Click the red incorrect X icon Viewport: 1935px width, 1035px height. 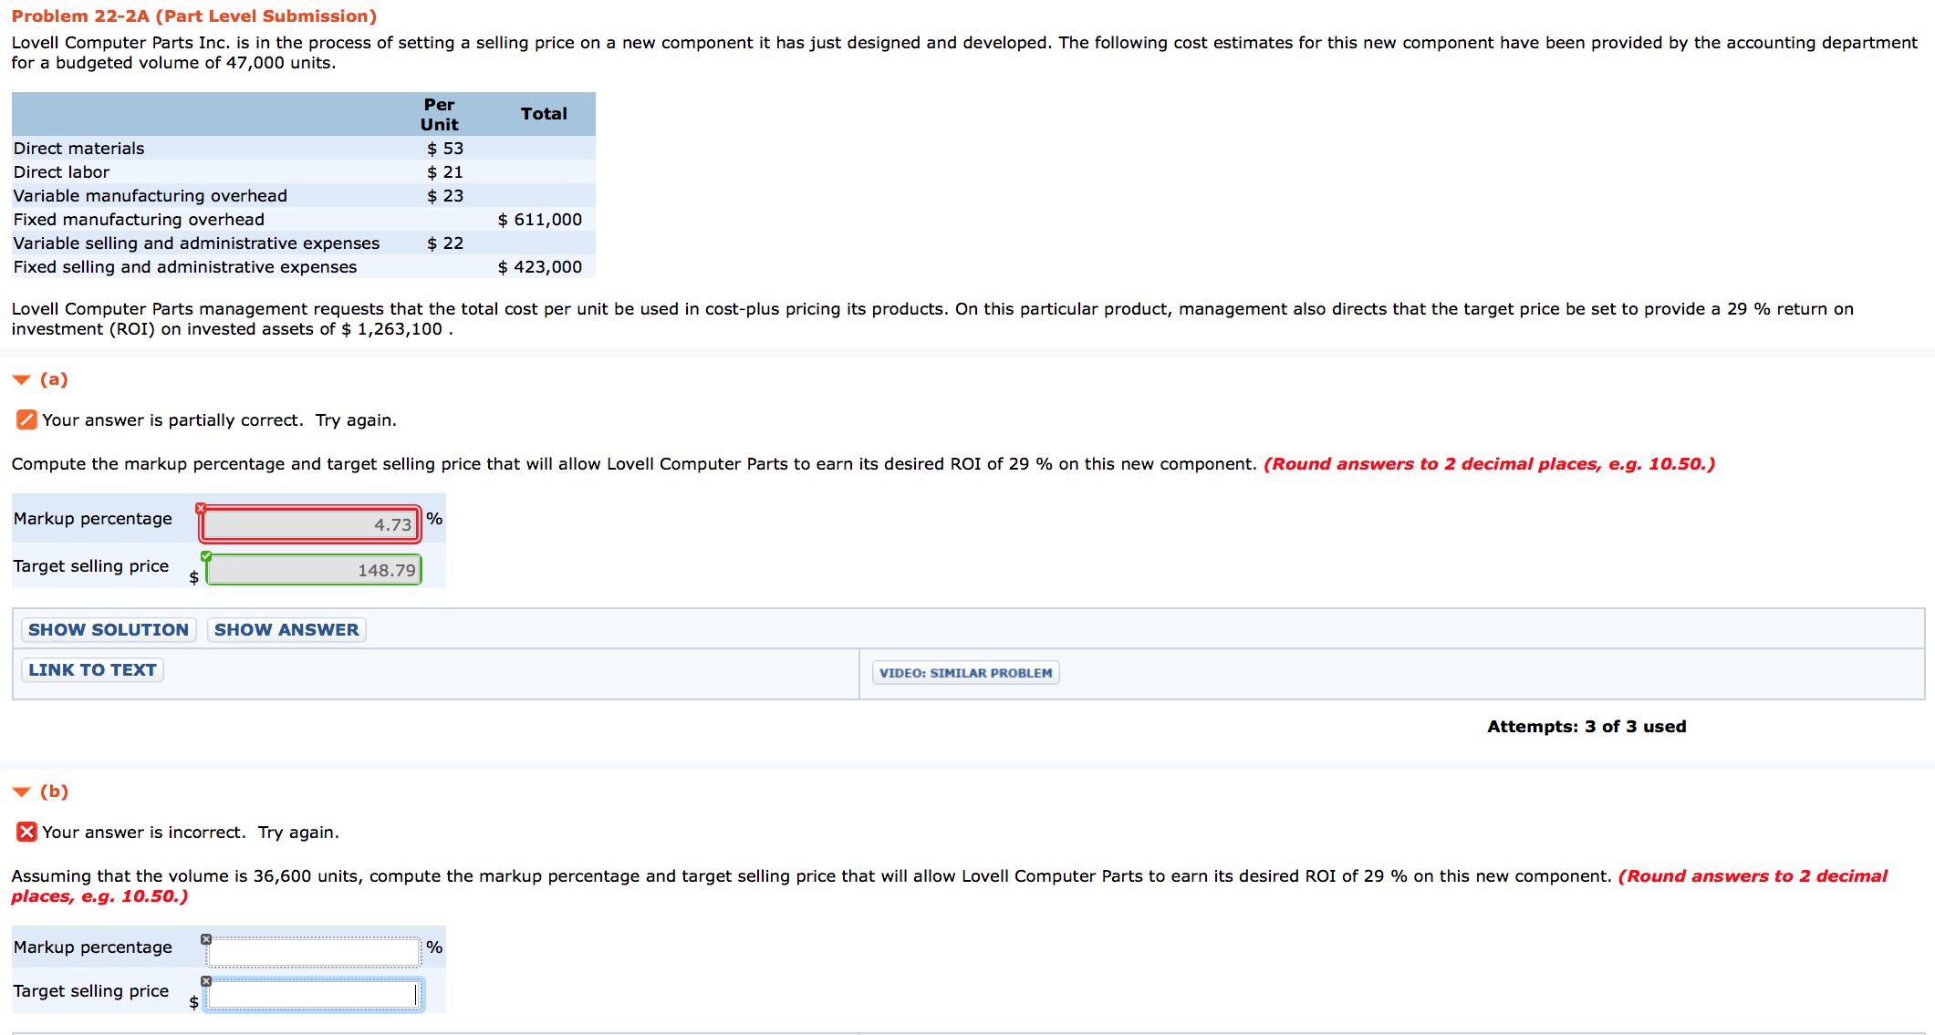26,833
